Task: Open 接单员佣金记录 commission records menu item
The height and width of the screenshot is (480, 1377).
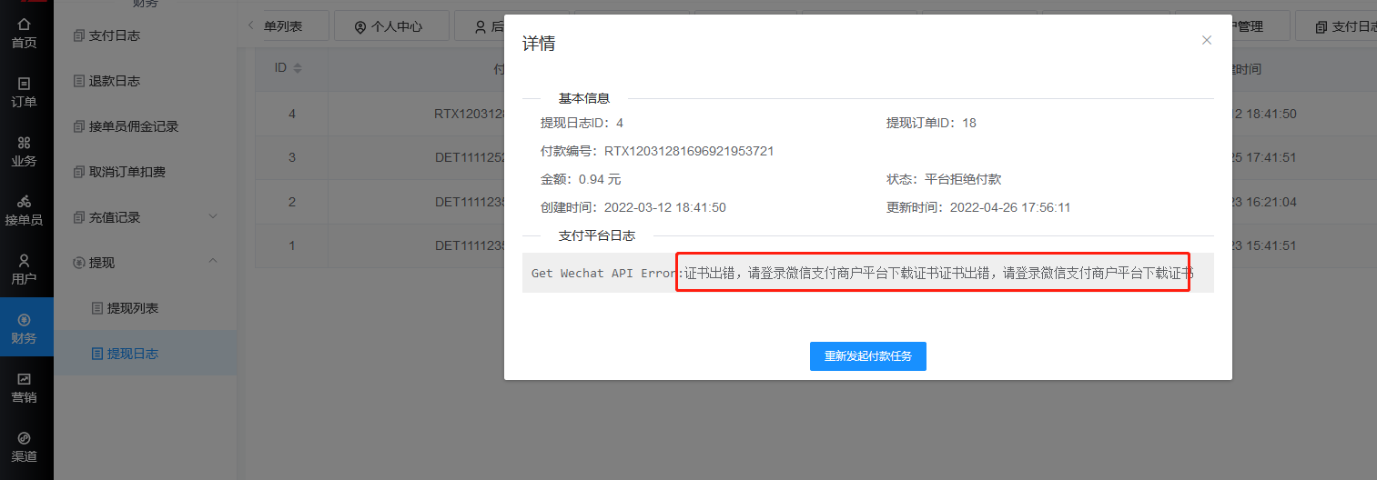Action: (146, 126)
